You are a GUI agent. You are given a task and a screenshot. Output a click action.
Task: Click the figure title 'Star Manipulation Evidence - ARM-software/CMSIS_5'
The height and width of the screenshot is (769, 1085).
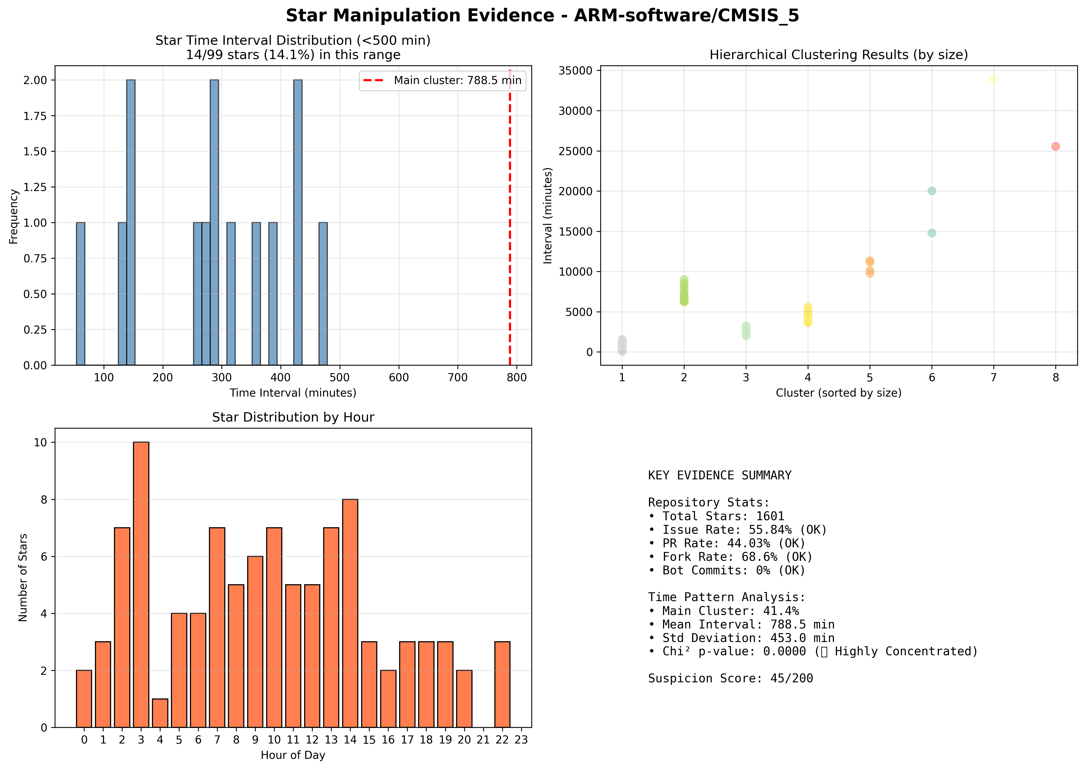tap(542, 16)
